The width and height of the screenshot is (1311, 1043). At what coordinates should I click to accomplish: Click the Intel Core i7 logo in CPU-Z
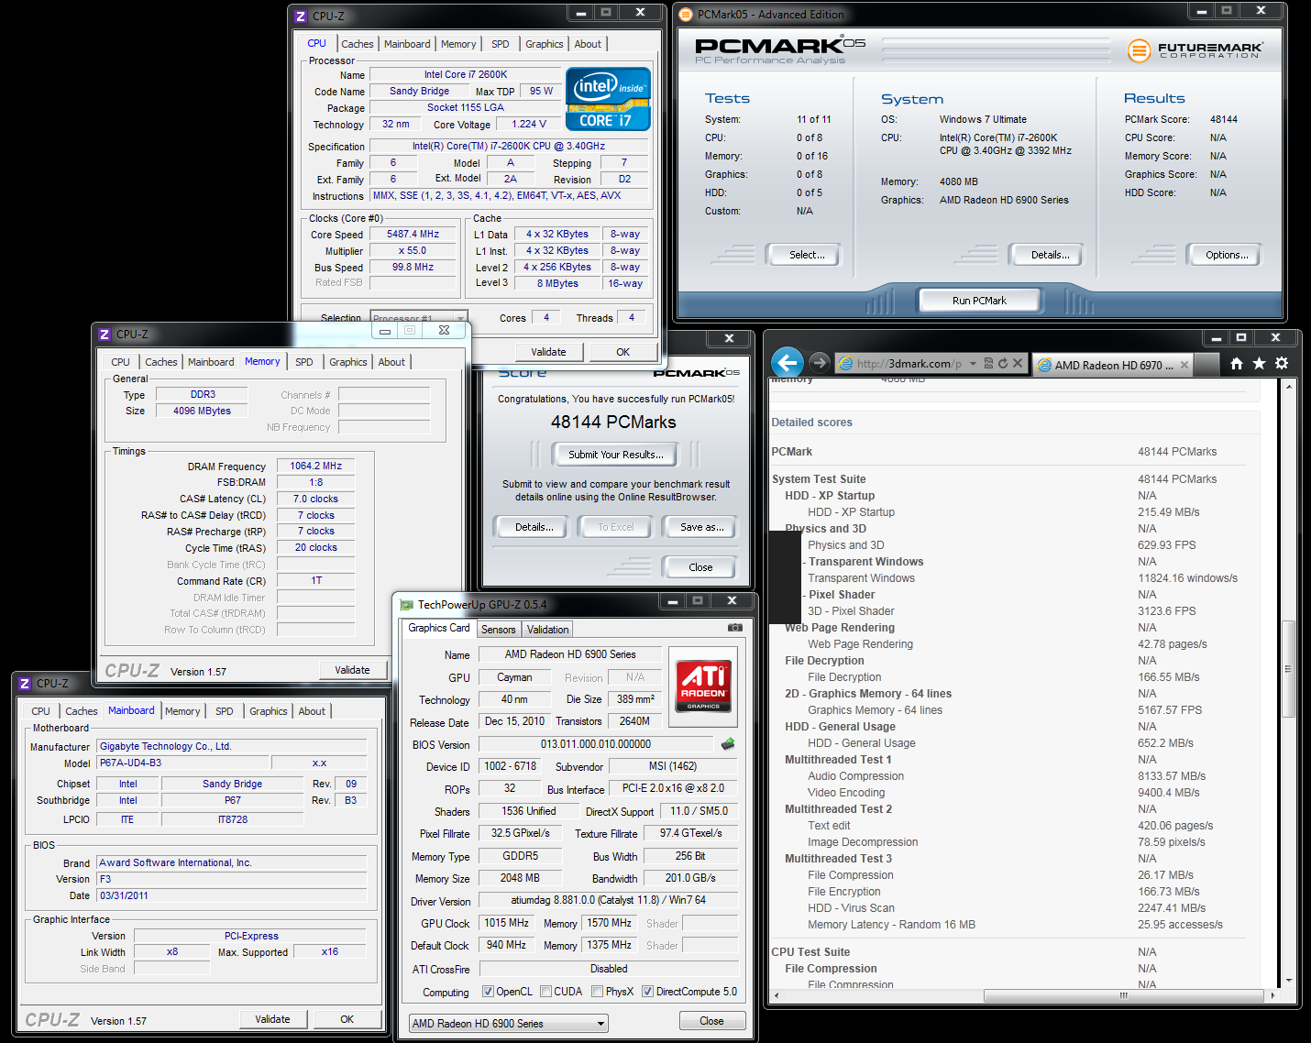tap(608, 99)
